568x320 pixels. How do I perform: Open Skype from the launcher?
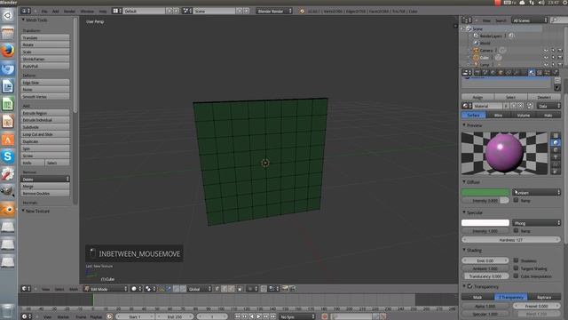[8, 156]
